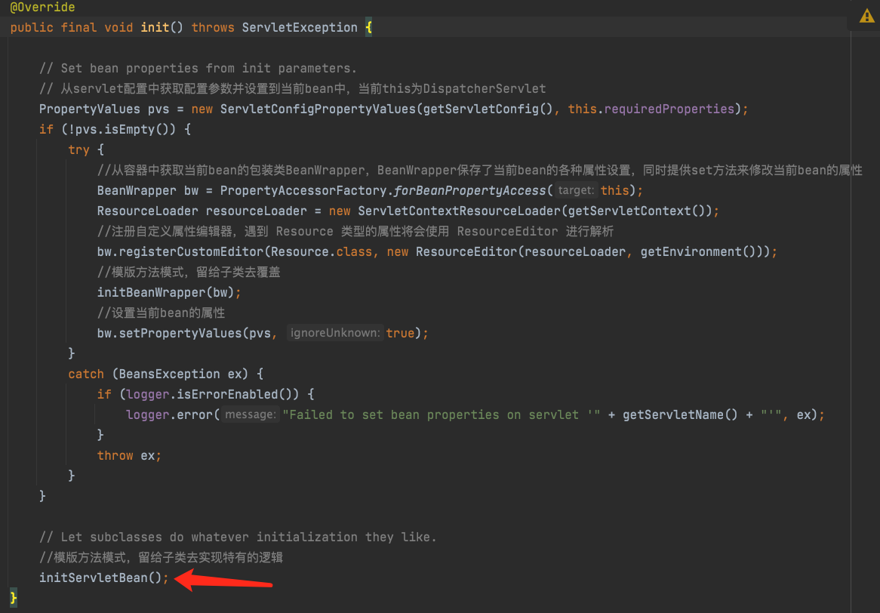
Task: Click the yellow closing brace at the method end
Action: tap(14, 597)
